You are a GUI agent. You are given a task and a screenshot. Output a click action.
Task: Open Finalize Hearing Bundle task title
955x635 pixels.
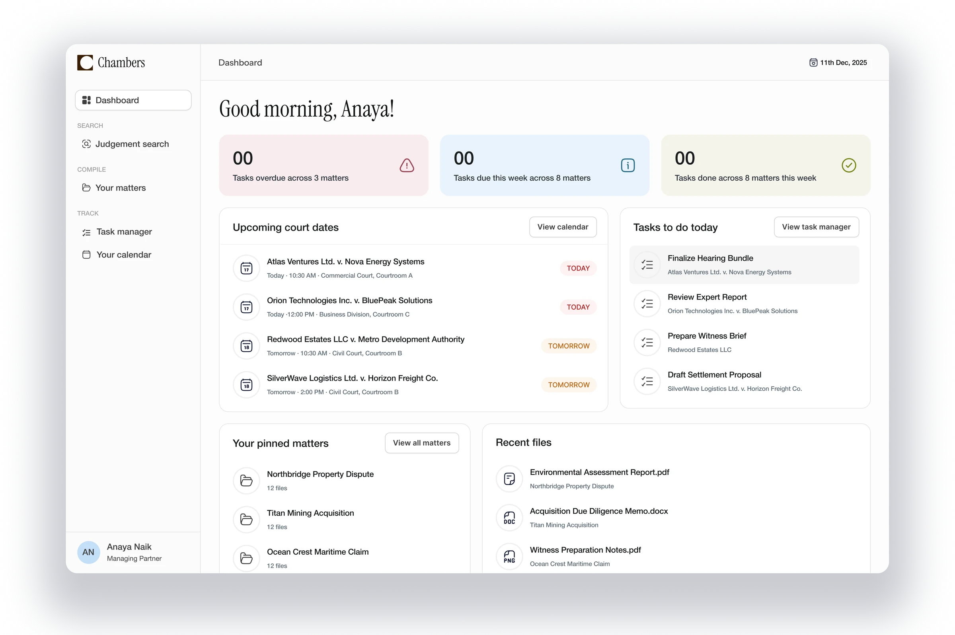pyautogui.click(x=710, y=258)
